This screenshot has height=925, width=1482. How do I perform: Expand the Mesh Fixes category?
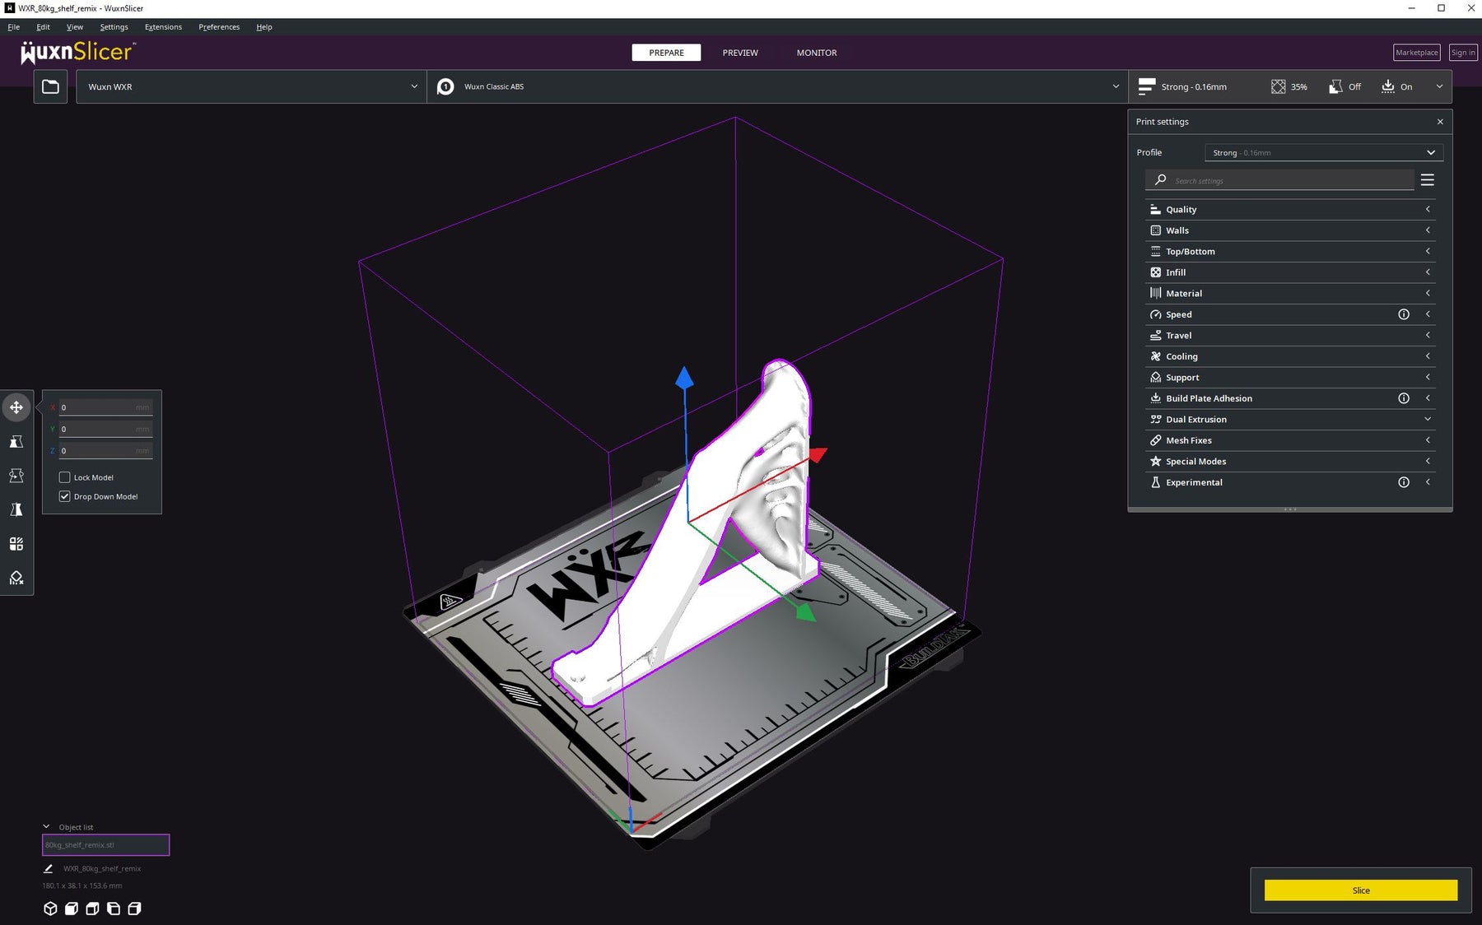pyautogui.click(x=1290, y=440)
